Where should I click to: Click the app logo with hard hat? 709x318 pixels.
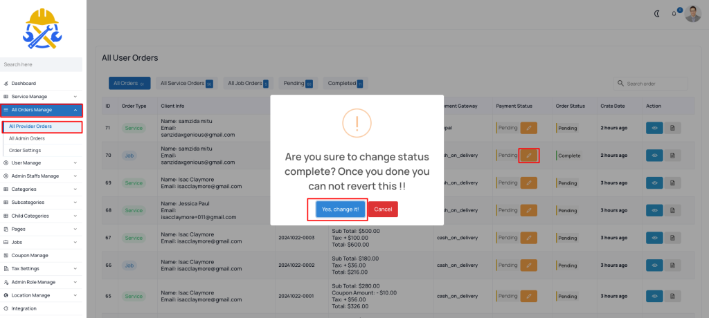pos(42,28)
